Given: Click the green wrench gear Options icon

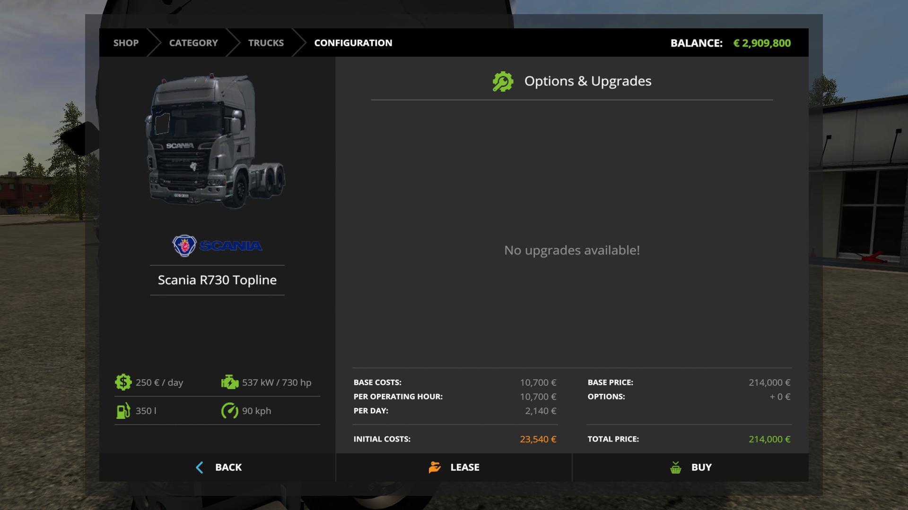Looking at the screenshot, I should point(503,81).
